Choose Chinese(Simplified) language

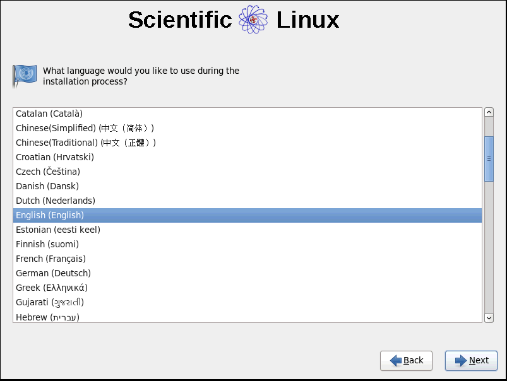pyautogui.click(x=248, y=128)
